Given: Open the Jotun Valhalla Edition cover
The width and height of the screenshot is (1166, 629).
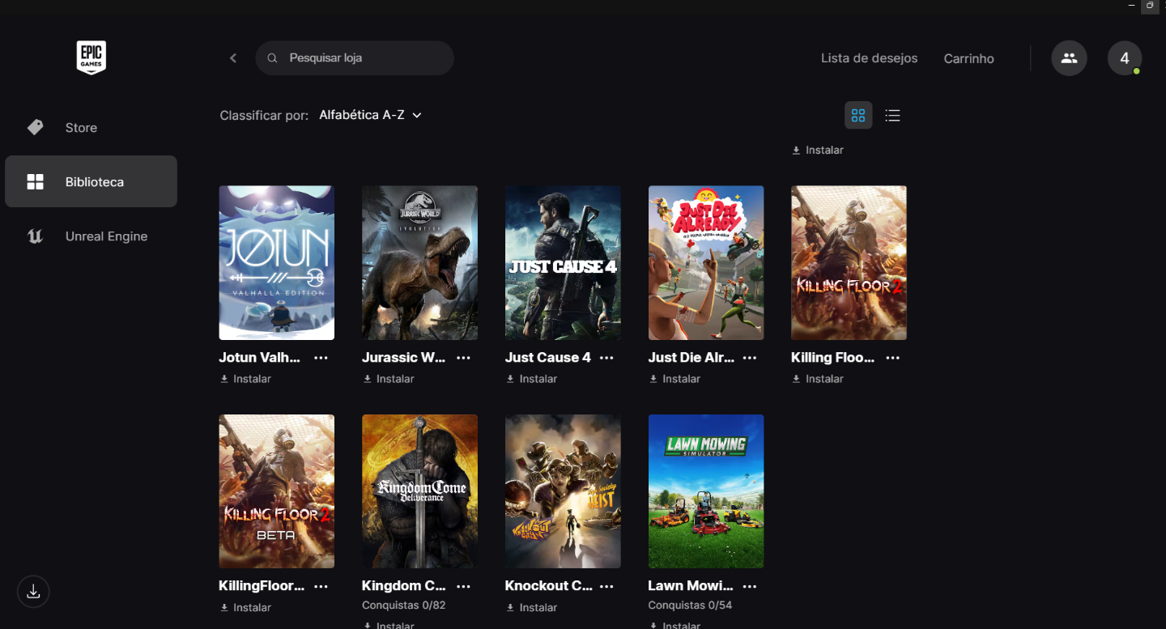Looking at the screenshot, I should [277, 263].
